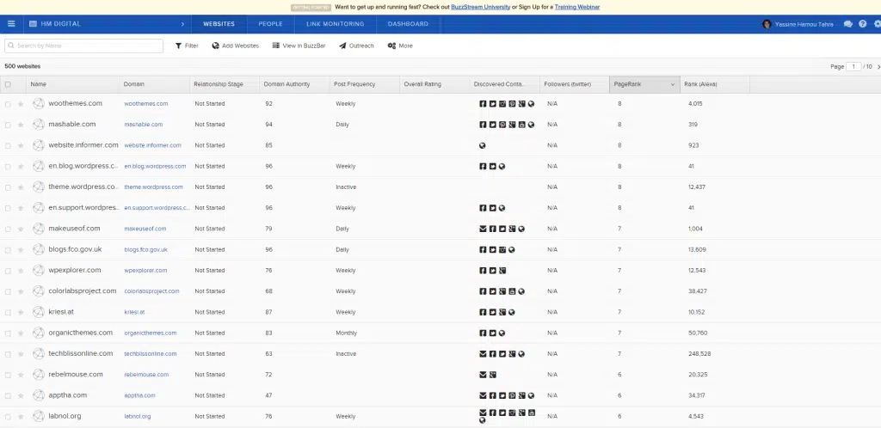This screenshot has width=881, height=428.
Task: Go to the Link Monitoring tab
Action: [x=335, y=24]
